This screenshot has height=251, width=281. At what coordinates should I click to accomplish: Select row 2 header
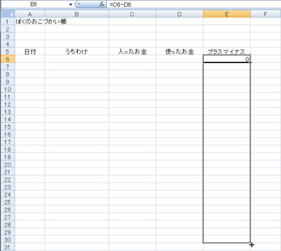8,29
